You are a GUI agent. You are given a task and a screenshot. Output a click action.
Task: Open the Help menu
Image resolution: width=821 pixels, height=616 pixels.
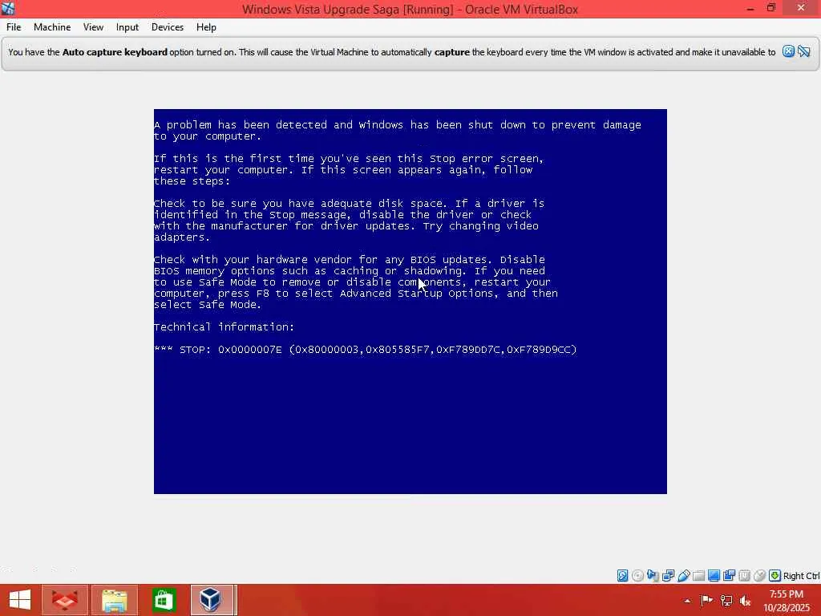pyautogui.click(x=206, y=27)
